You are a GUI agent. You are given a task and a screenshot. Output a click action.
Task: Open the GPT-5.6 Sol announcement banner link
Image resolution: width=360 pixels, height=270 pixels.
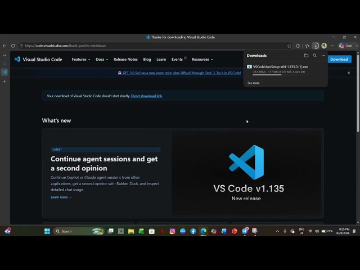[182, 73]
